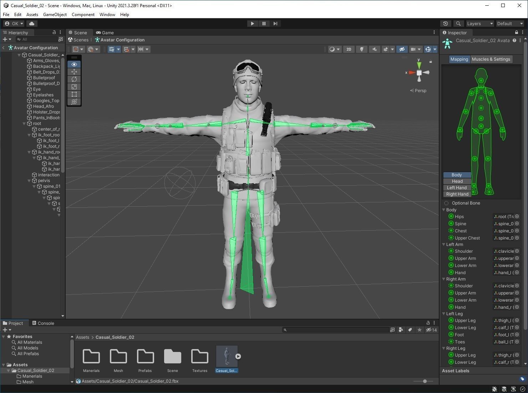528x393 pixels.
Task: Go back from Avatar Configuration in Hierarchy
Action: [4, 48]
